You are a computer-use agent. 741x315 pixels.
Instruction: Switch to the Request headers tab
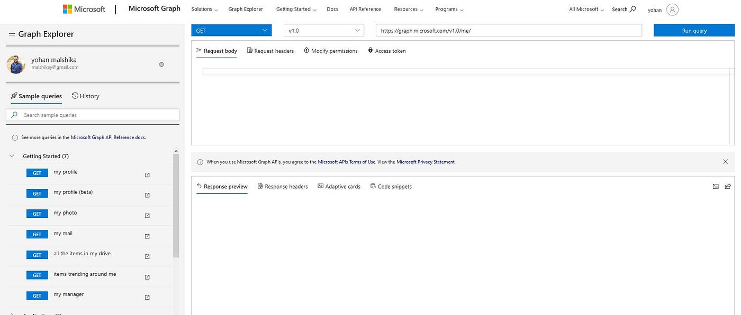pyautogui.click(x=270, y=51)
